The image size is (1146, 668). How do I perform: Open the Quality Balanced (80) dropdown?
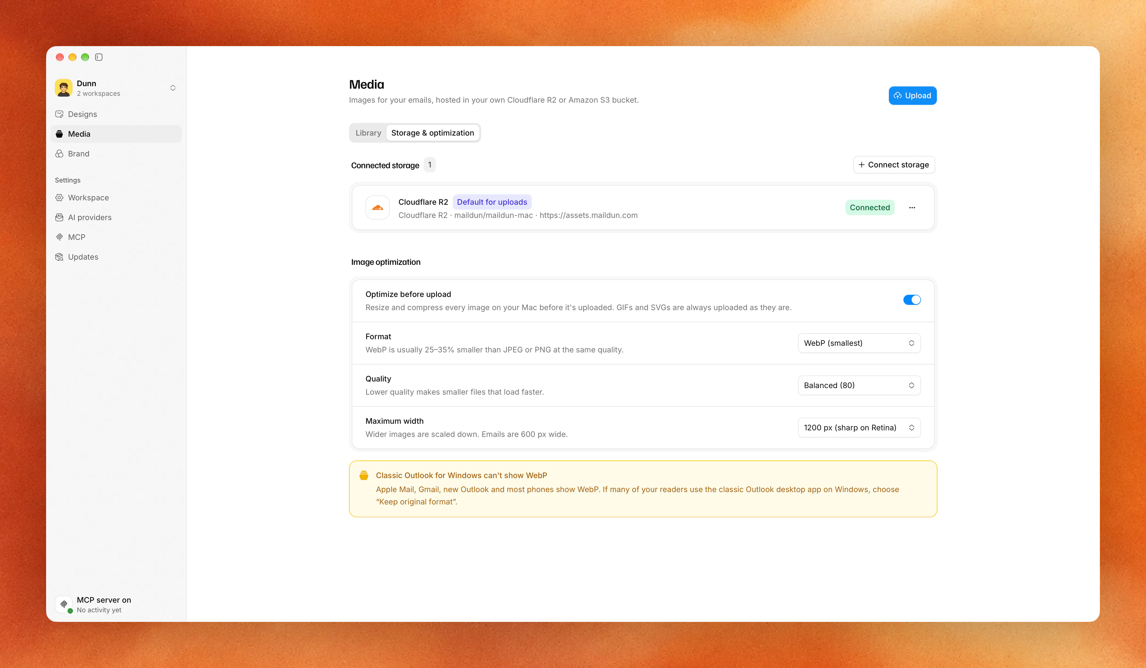[x=859, y=385]
